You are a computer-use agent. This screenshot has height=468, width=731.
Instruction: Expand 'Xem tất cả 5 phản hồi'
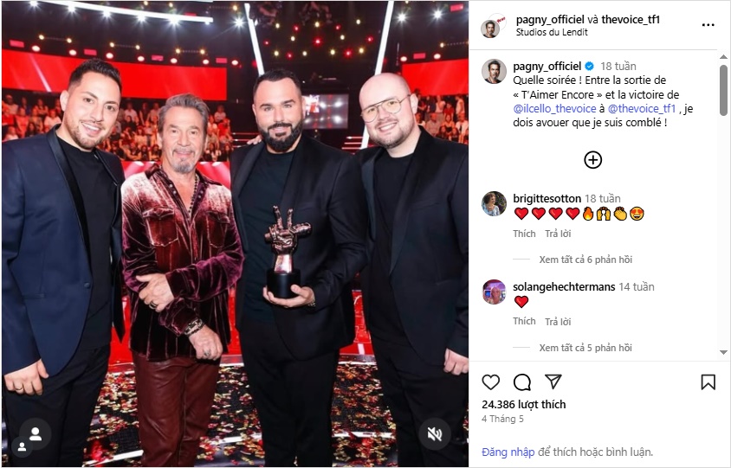585,348
